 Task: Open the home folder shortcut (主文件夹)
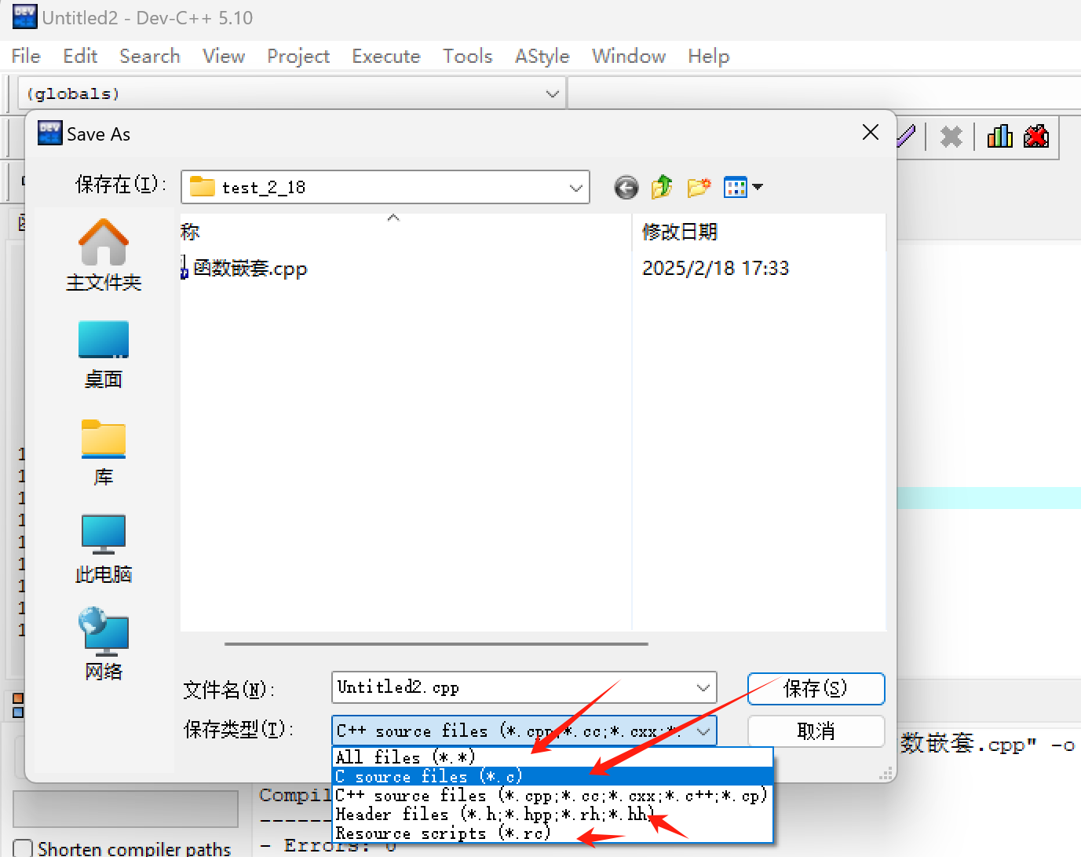pos(104,255)
